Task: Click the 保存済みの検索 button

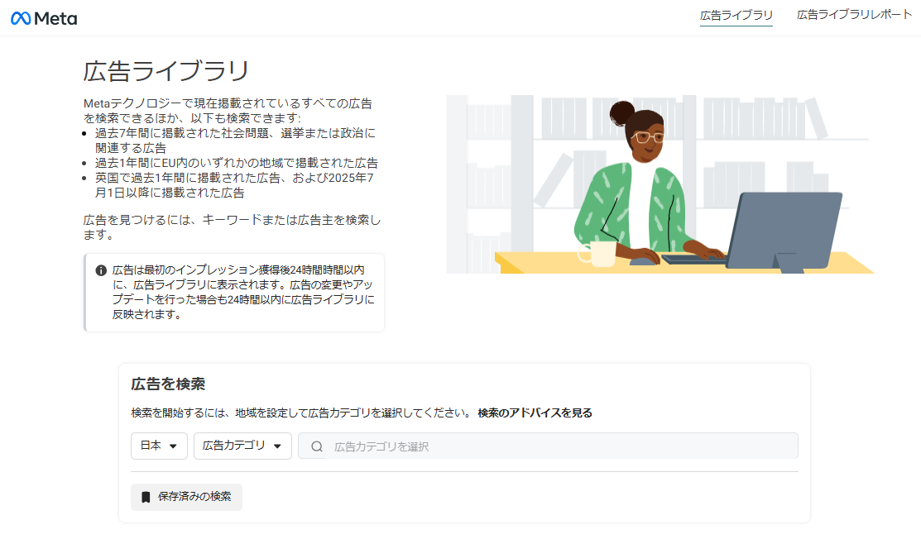Action: (x=186, y=497)
